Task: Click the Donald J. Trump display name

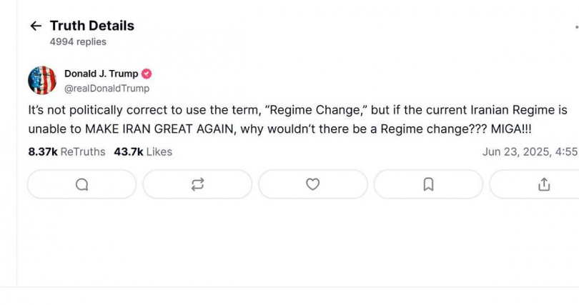Action: coord(102,74)
